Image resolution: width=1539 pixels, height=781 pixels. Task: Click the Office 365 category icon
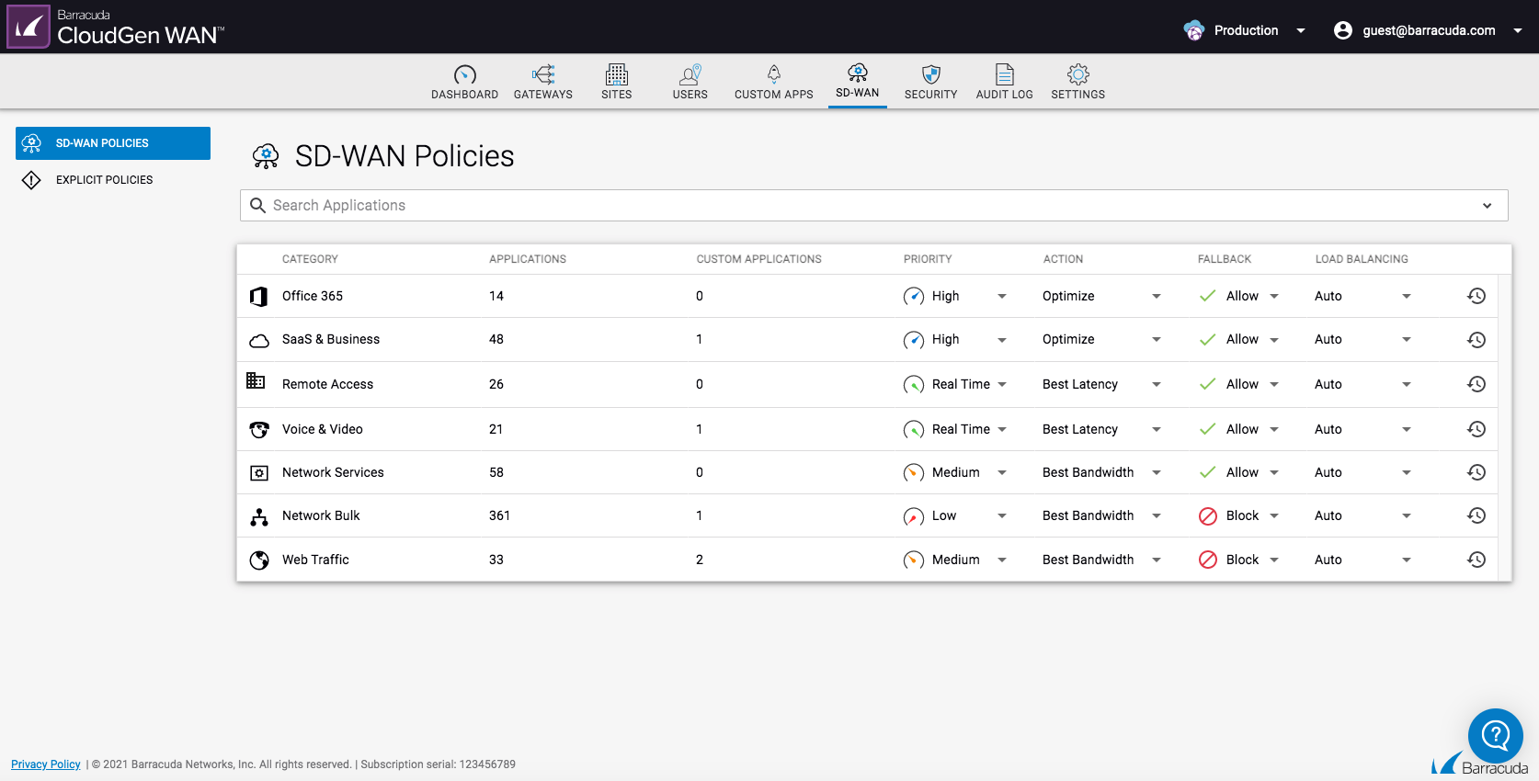pyautogui.click(x=259, y=296)
